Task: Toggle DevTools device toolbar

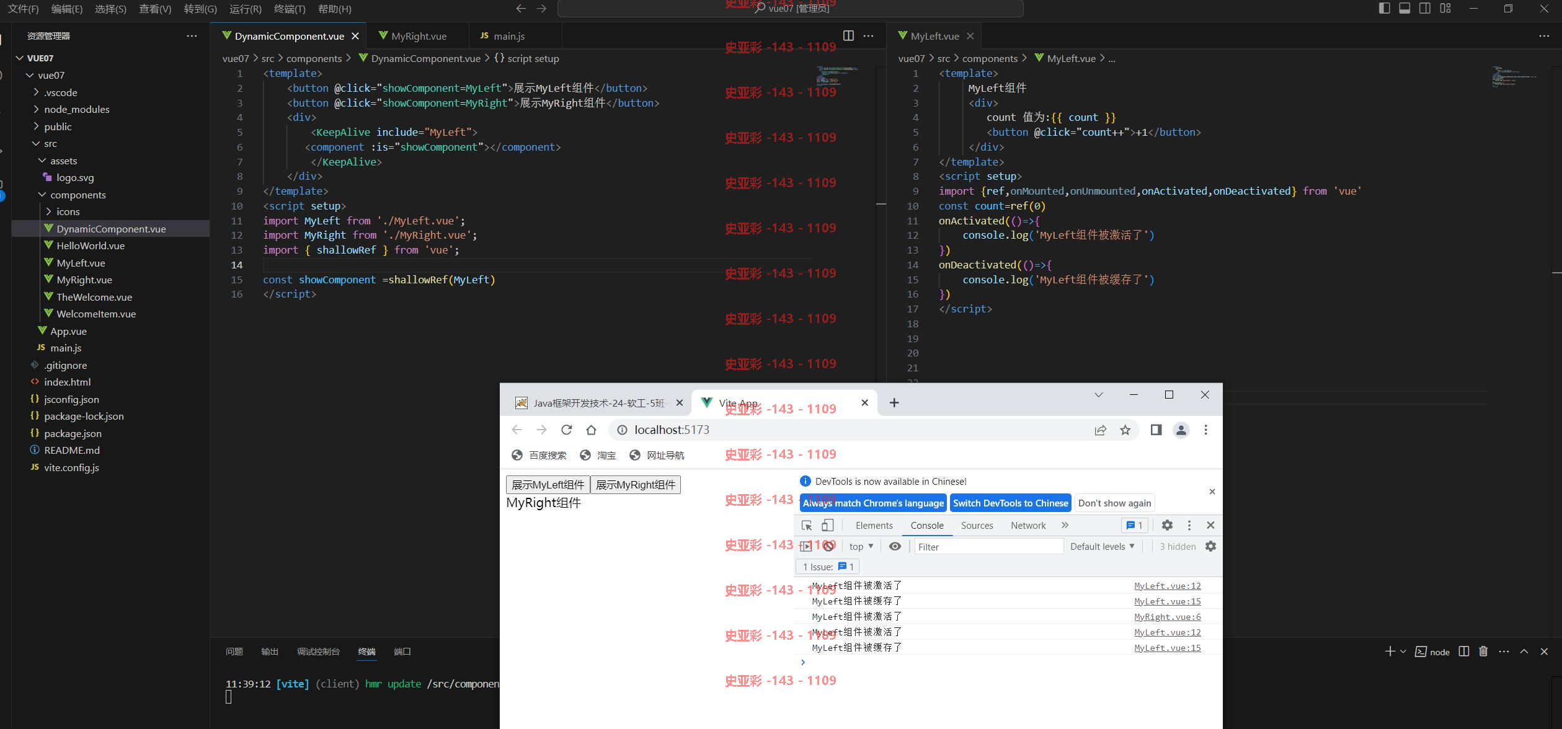Action: pos(827,525)
